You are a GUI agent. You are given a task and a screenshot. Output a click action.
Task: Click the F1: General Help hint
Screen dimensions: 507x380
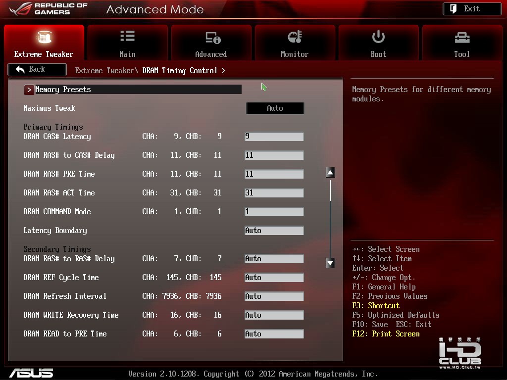point(384,287)
